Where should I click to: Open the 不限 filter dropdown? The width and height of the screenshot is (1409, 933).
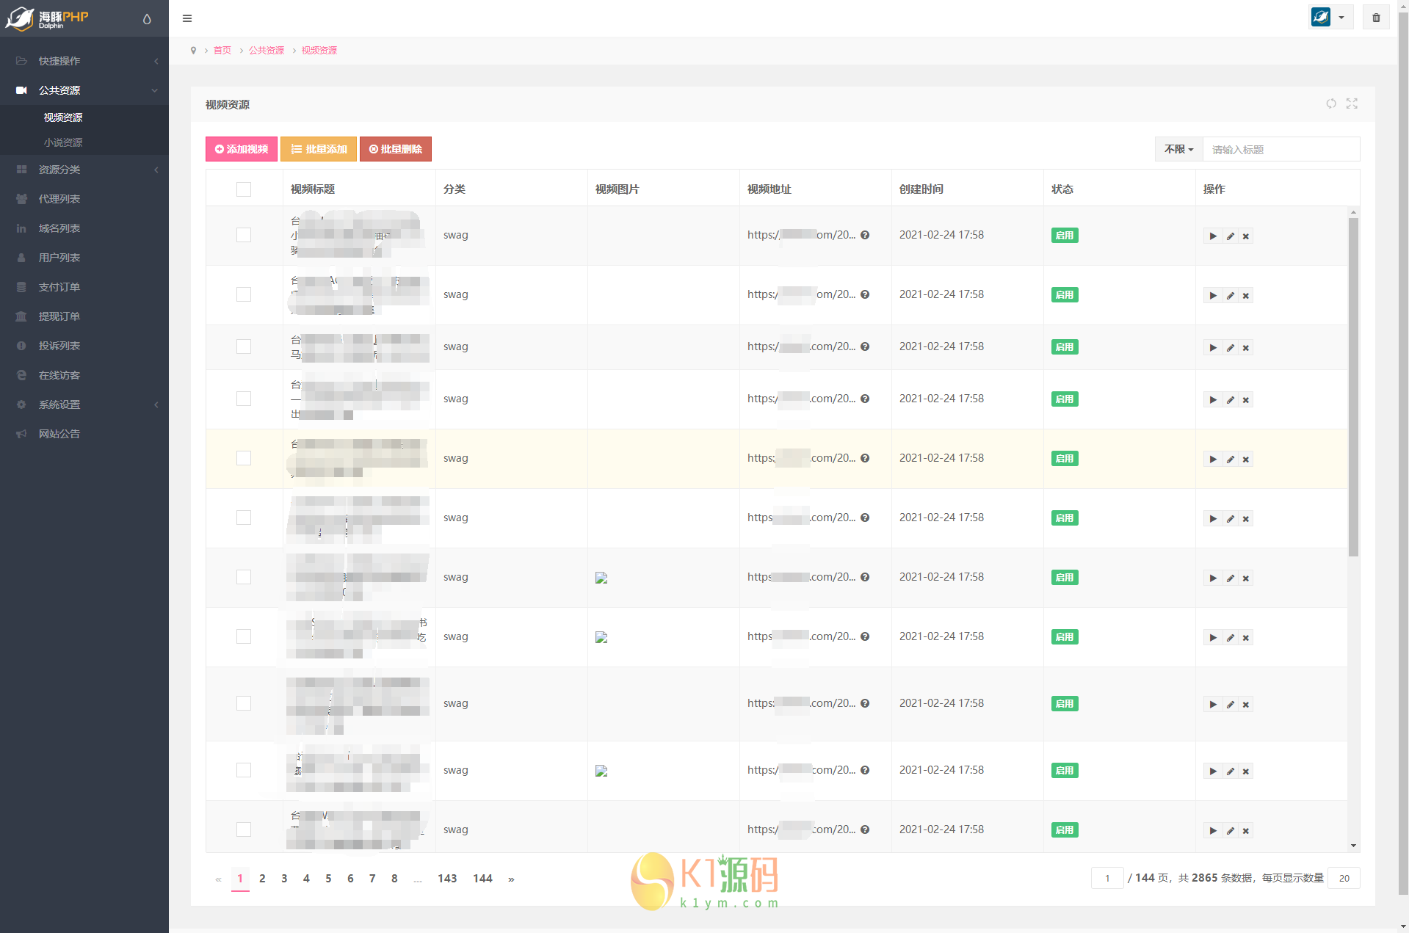tap(1178, 149)
